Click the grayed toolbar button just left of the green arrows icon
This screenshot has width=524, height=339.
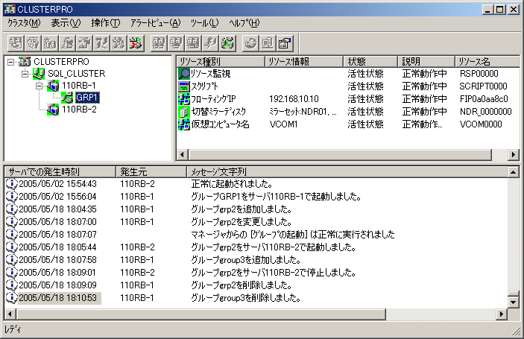click(210, 43)
